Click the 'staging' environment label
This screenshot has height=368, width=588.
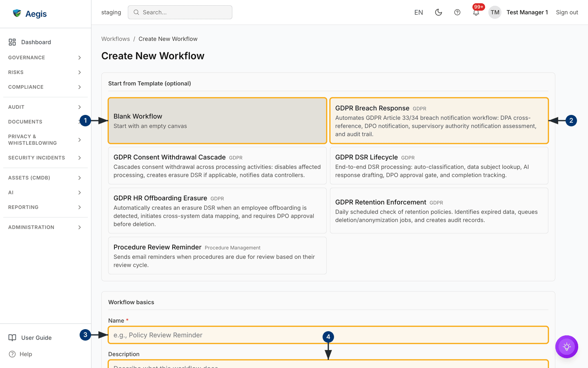point(111,12)
